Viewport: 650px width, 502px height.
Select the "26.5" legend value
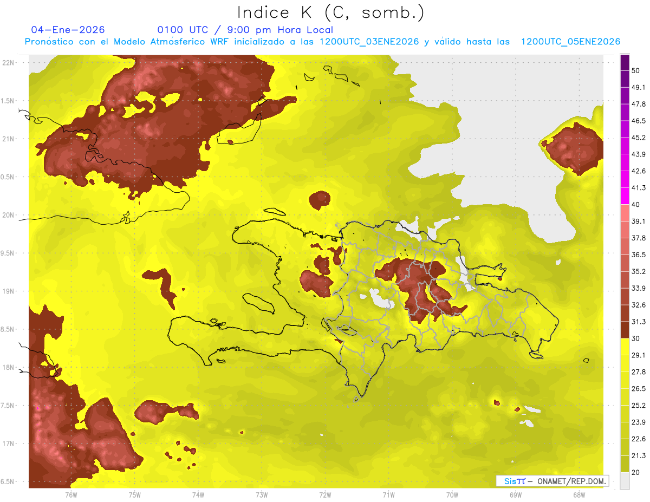click(x=639, y=389)
